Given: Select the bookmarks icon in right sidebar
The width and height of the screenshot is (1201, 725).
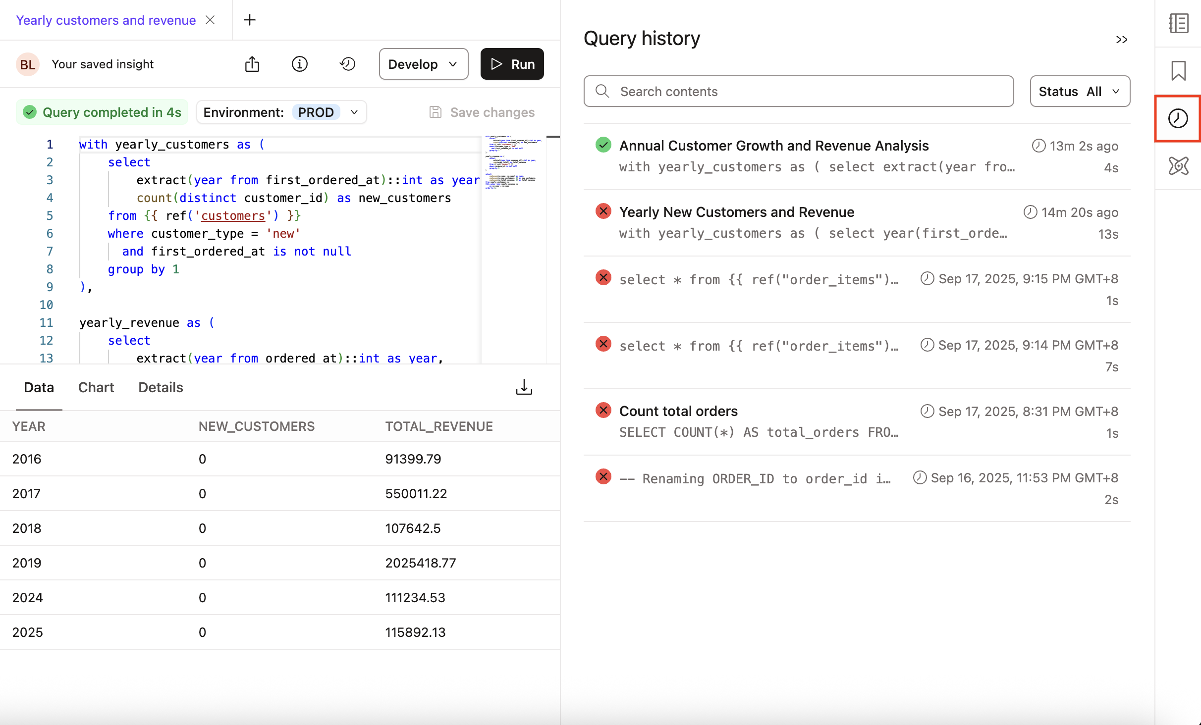Looking at the screenshot, I should tap(1178, 70).
